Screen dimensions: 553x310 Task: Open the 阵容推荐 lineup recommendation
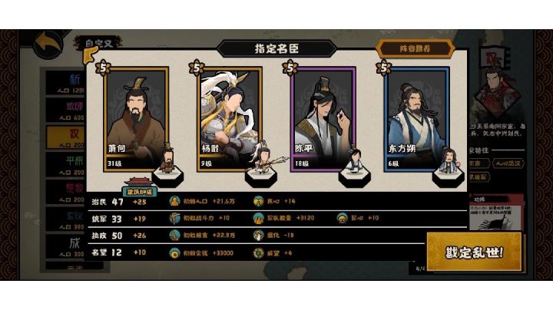click(415, 48)
